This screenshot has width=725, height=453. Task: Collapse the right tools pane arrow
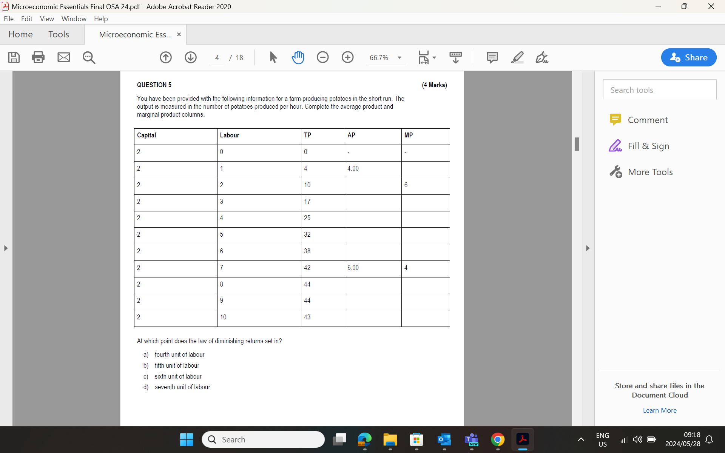pyautogui.click(x=588, y=248)
